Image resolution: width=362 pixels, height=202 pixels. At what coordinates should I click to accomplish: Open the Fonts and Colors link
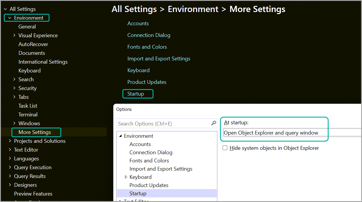[x=147, y=47]
